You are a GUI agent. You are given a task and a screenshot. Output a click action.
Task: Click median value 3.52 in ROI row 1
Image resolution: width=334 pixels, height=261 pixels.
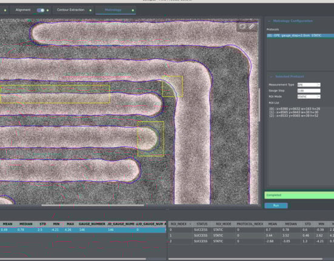tap(286, 236)
